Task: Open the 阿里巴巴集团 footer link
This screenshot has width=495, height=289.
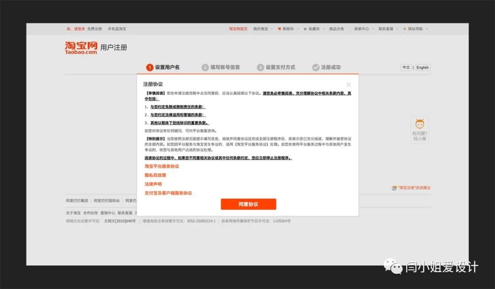Action: (77, 200)
